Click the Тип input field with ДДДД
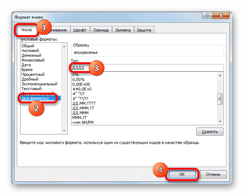The image size is (244, 196). pyautogui.click(x=147, y=68)
